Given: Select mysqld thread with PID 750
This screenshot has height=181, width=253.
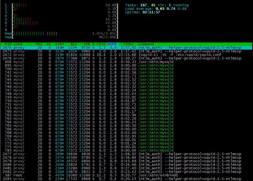Looking at the screenshot, I should pos(126,101).
